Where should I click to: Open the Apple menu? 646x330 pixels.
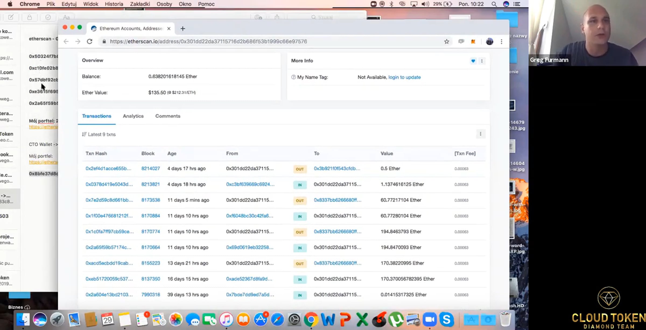(x=10, y=4)
